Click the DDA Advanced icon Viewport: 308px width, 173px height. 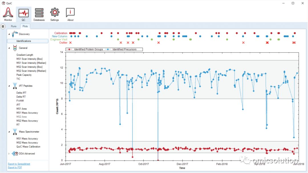click(x=15, y=154)
